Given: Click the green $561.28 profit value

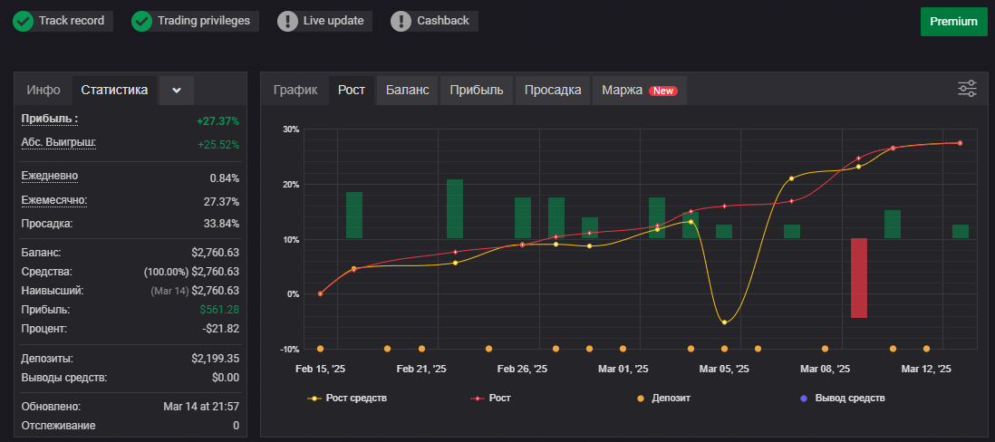Looking at the screenshot, I should (x=219, y=310).
